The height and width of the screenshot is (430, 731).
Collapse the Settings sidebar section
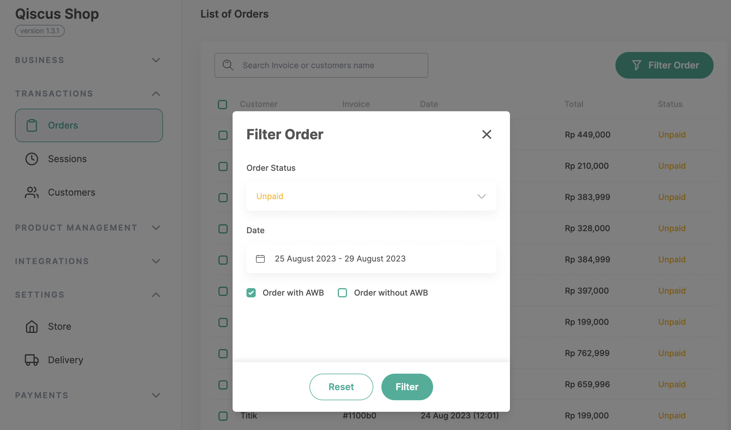tap(156, 295)
